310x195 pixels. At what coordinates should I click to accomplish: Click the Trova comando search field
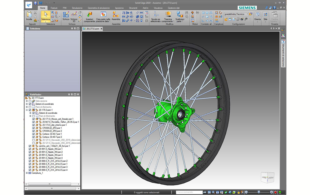tap(189, 192)
